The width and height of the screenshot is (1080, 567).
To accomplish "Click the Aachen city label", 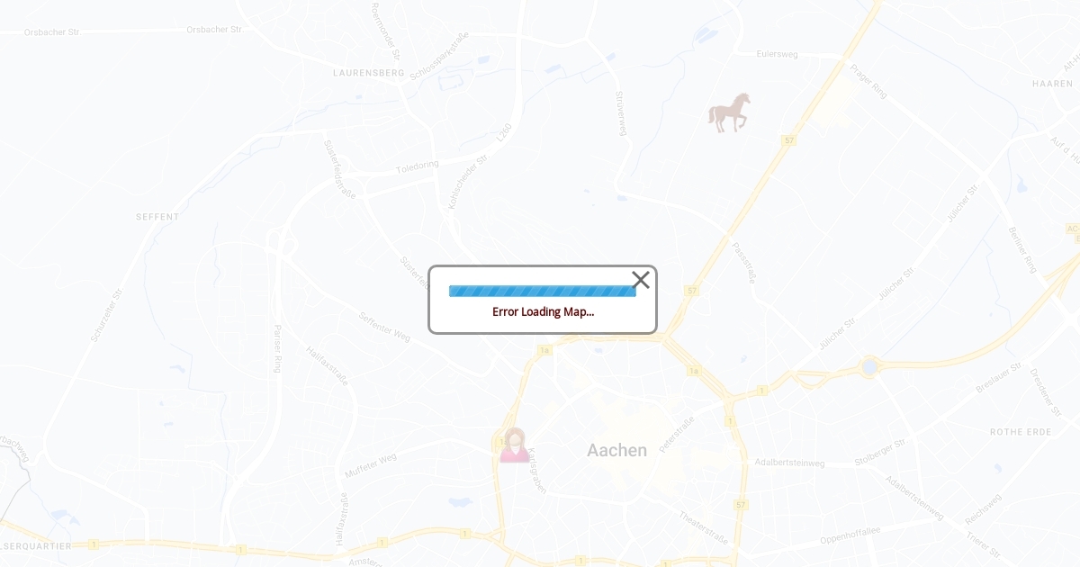I will pyautogui.click(x=616, y=450).
